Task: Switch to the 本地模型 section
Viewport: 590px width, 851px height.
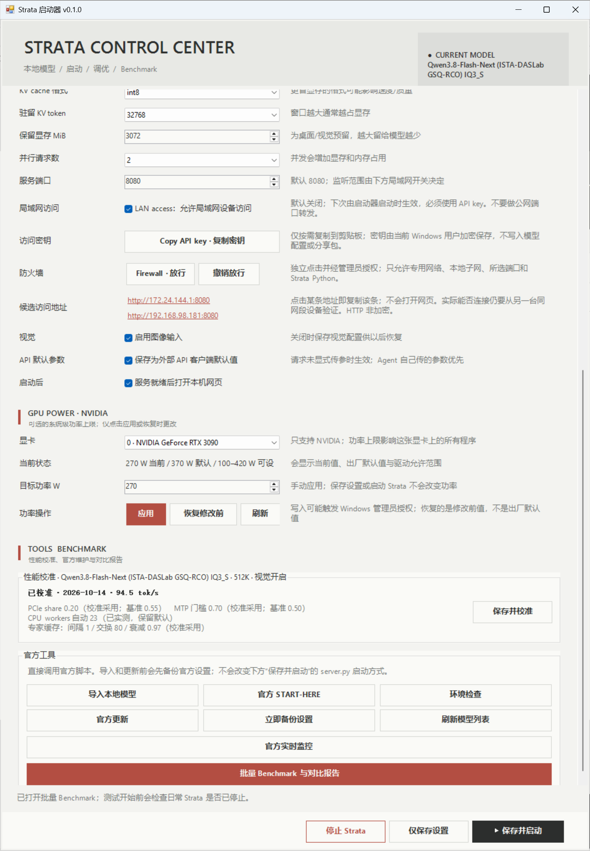Action: (40, 69)
